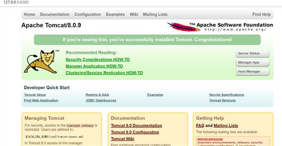282x146 pixels.
Task: Click the Documentation panel heading
Action: coord(128,118)
